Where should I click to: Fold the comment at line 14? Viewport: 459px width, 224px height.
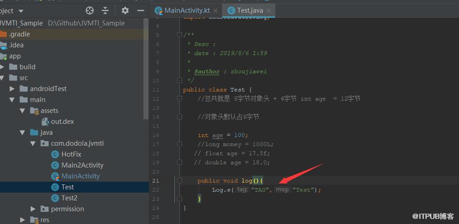tap(180, 117)
